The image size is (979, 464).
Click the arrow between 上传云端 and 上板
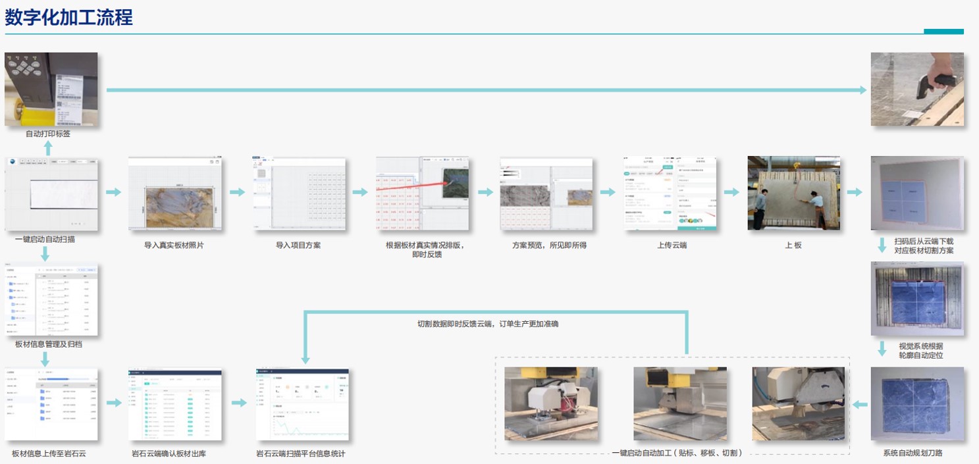click(731, 192)
